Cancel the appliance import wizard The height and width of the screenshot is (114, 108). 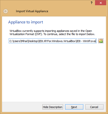point(94,107)
